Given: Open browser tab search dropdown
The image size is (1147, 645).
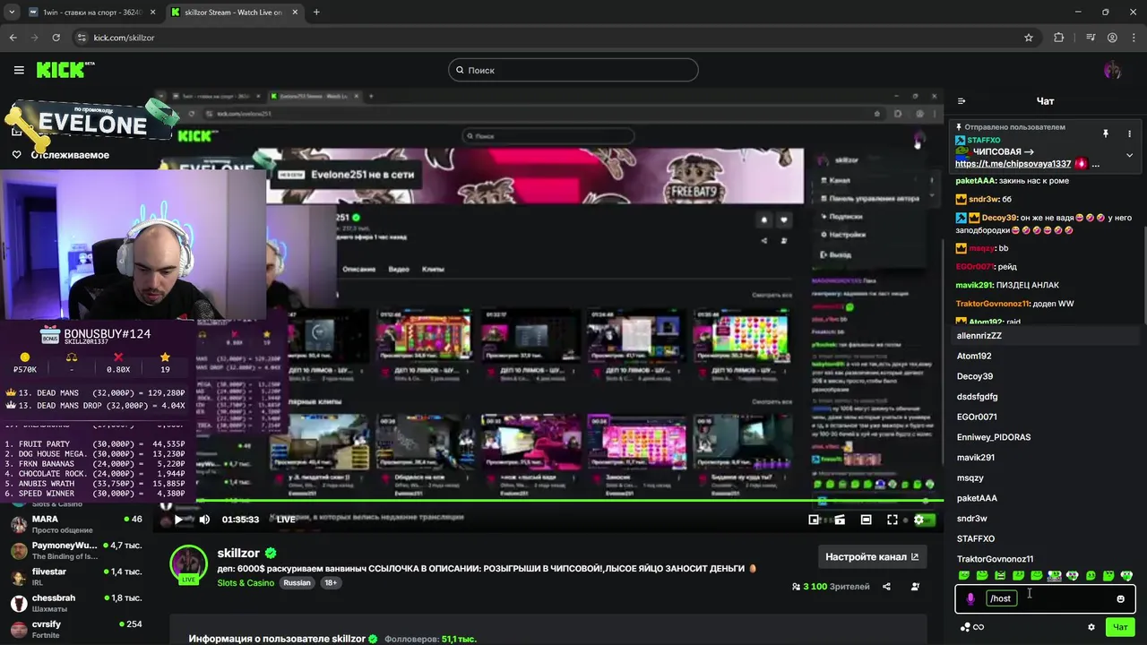Looking at the screenshot, I should 12,13.
